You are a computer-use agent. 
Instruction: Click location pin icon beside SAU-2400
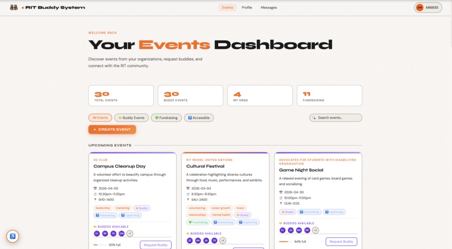coord(188,200)
